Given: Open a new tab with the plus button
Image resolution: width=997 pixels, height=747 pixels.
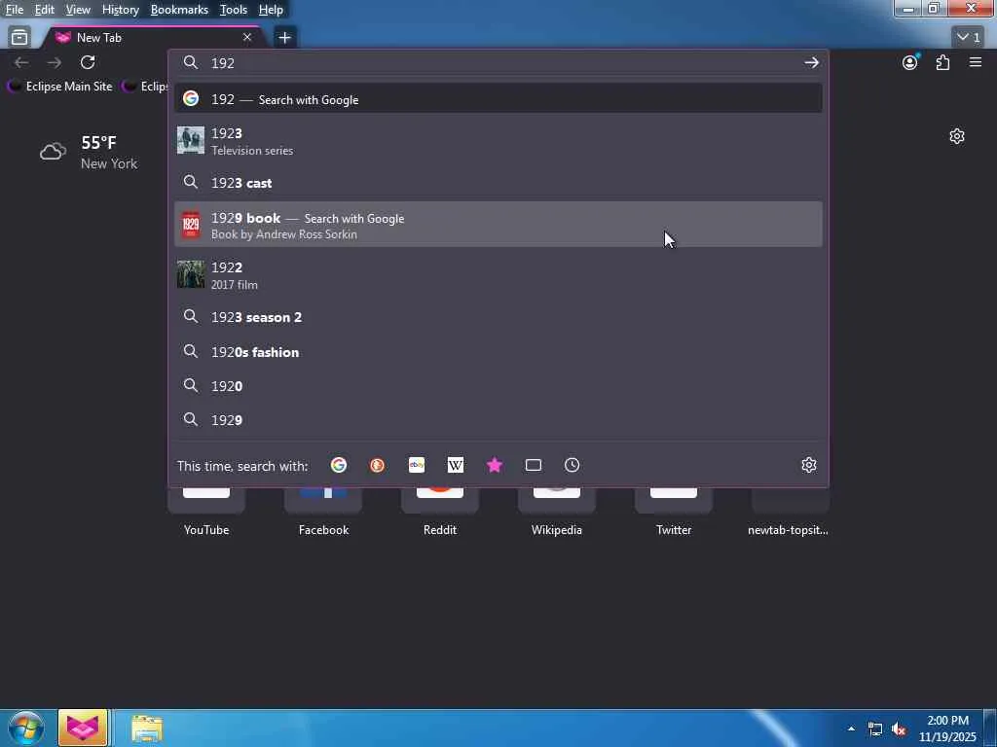Looking at the screenshot, I should point(284,38).
